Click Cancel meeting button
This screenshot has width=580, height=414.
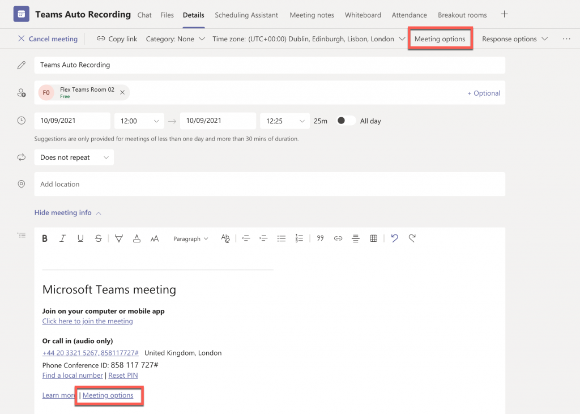tap(48, 39)
